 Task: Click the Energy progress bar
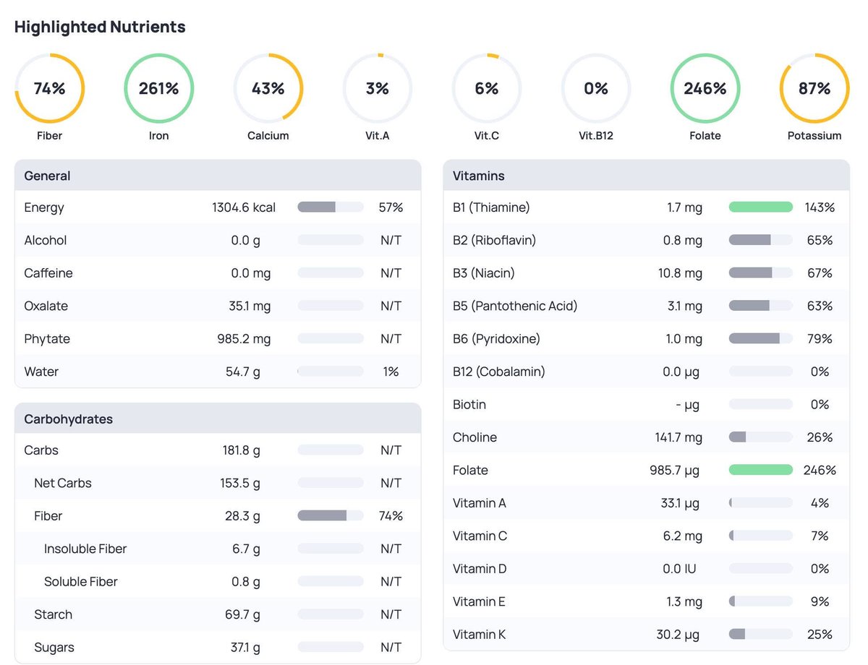[x=331, y=207]
